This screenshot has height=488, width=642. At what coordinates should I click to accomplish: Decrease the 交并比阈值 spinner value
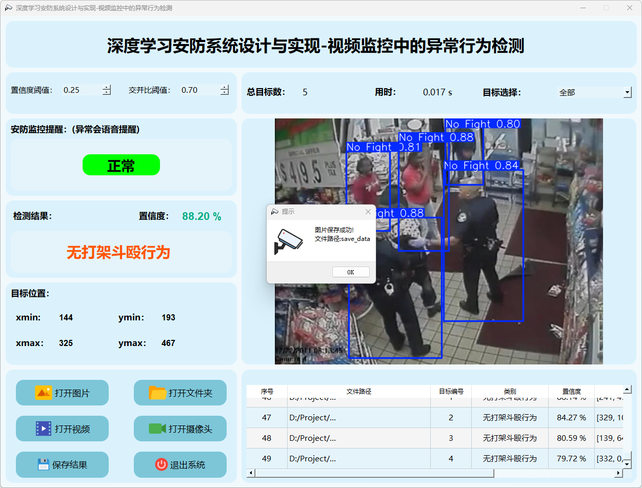pos(225,93)
